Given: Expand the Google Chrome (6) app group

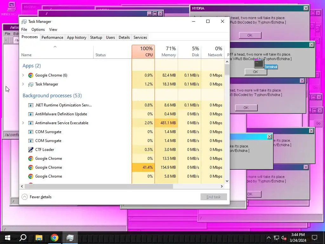Looking at the screenshot, I should (x=23, y=75).
